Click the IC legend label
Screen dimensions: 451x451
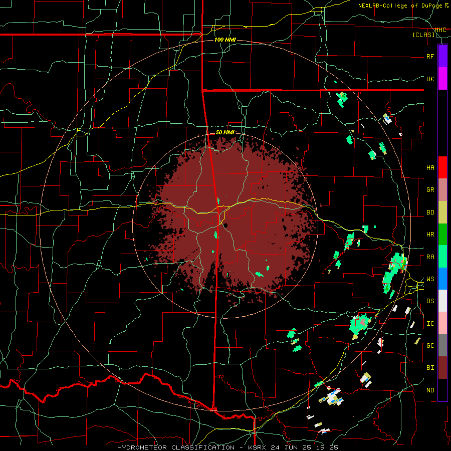430,324
